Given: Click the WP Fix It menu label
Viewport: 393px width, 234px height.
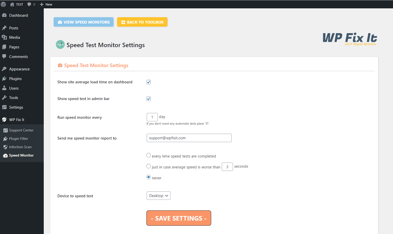Looking at the screenshot, I should click(17, 120).
